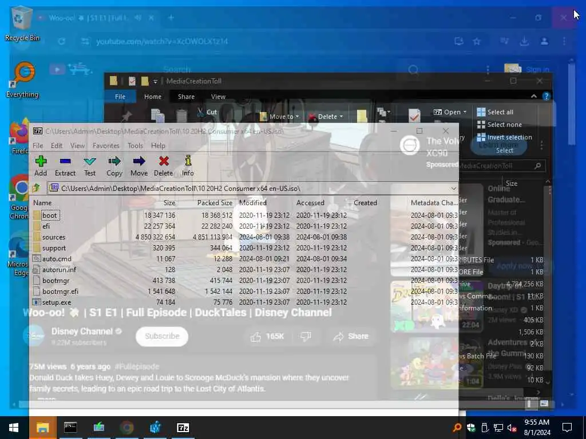586x439 pixels.
Task: Expand the Open dropdown in Explorer ribbon
Action: pyautogui.click(x=465, y=112)
